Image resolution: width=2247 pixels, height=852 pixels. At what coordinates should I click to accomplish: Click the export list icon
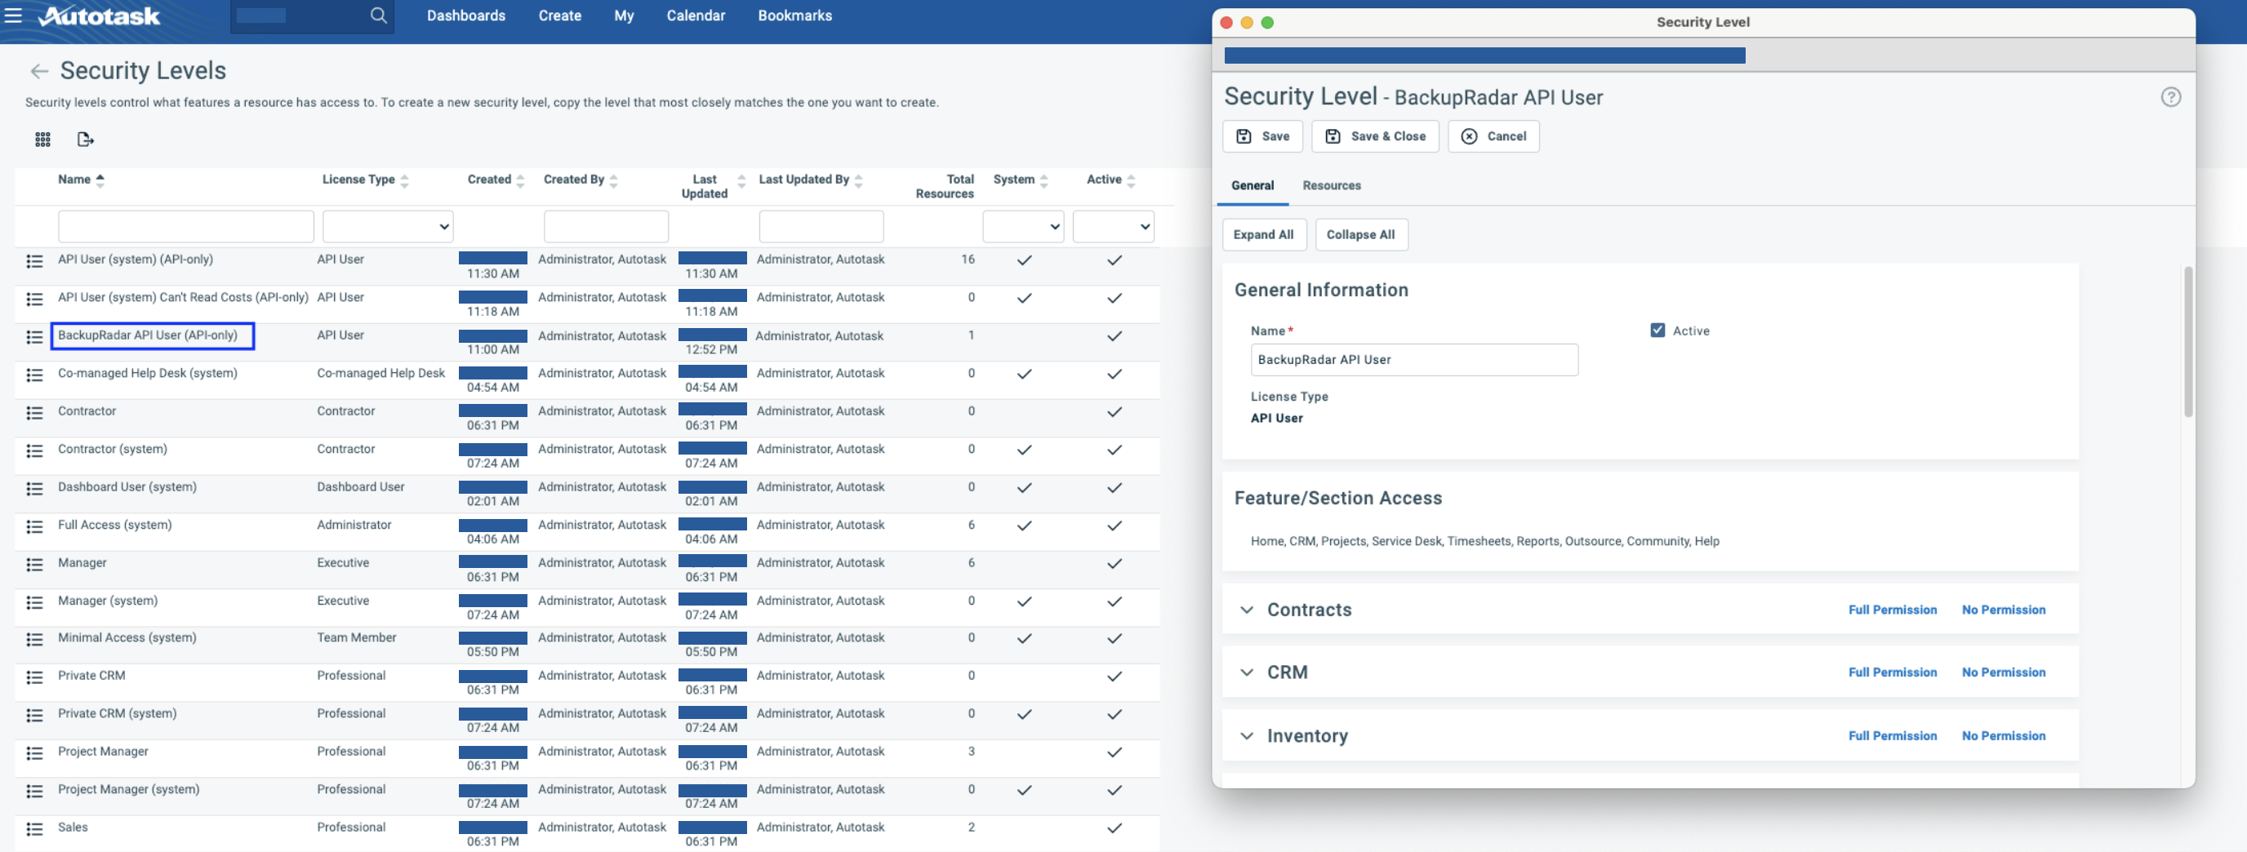point(86,140)
